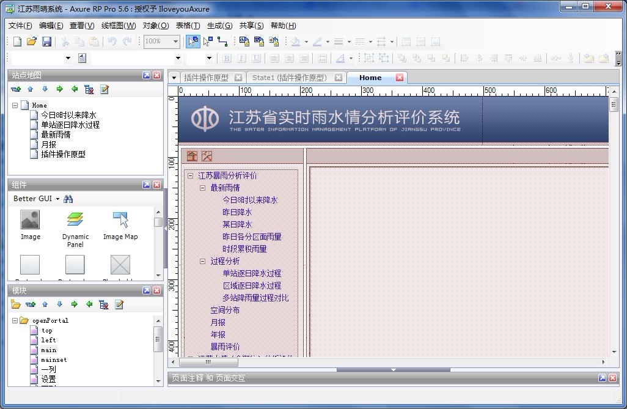Click 暴雨评价 link on canvas
627x409 pixels.
(x=225, y=347)
